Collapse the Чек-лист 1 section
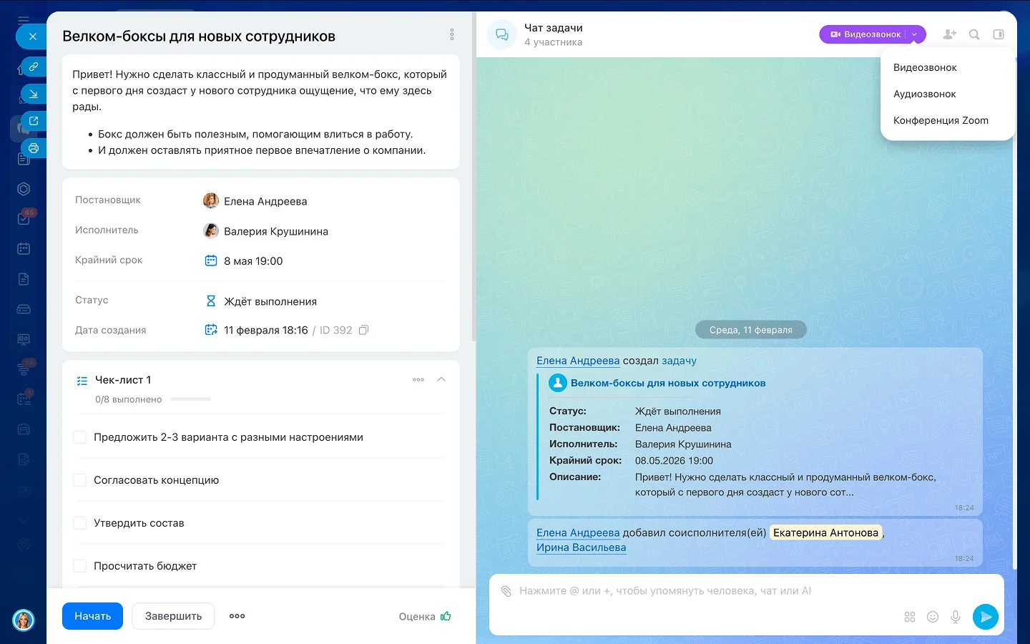Image resolution: width=1030 pixels, height=644 pixels. [x=441, y=380]
